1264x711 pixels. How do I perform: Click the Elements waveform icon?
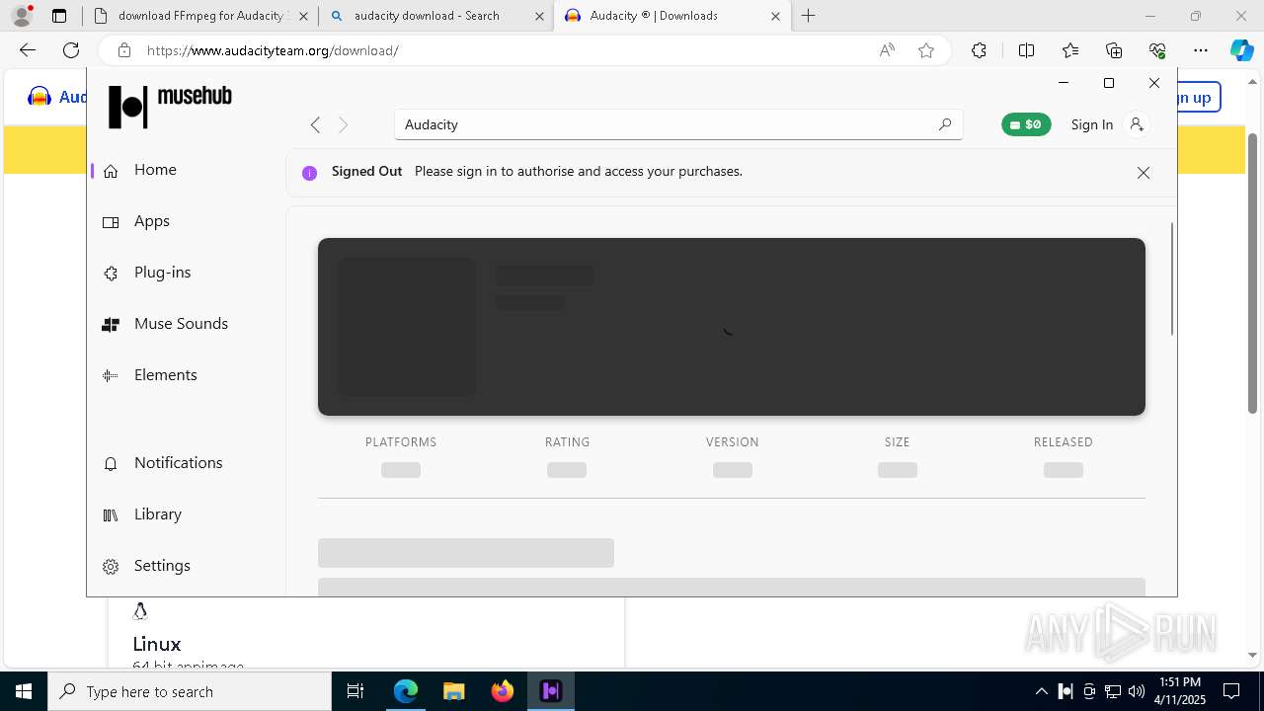point(111,376)
